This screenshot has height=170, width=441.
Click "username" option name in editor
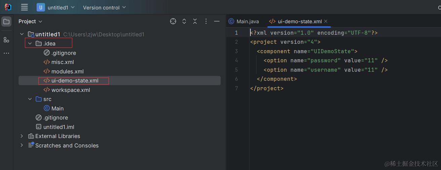tap(324, 70)
